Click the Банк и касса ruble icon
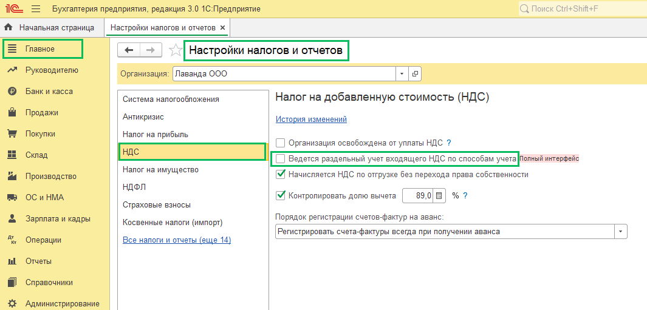Image resolution: width=647 pixels, height=310 pixels. (12, 92)
